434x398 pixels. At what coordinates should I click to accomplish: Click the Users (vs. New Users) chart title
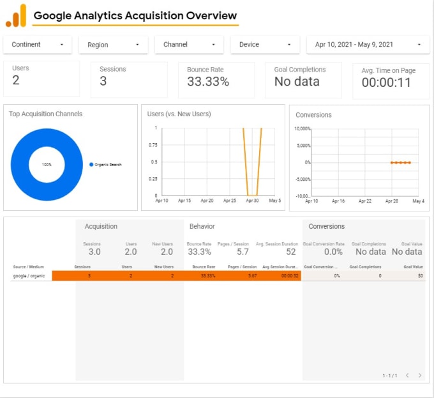click(x=179, y=114)
